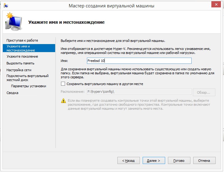Image resolution: width=224 pixels, height=172 pixels.
Task: Switch to the 'Настройка сети' step
Action: 19,70
